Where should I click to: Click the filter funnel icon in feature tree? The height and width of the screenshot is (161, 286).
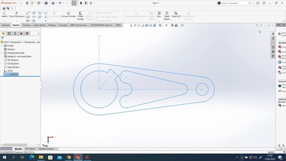[2, 38]
